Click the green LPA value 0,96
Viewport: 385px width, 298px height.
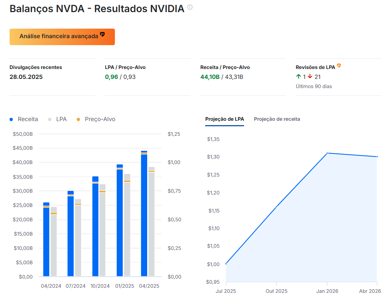(x=112, y=77)
